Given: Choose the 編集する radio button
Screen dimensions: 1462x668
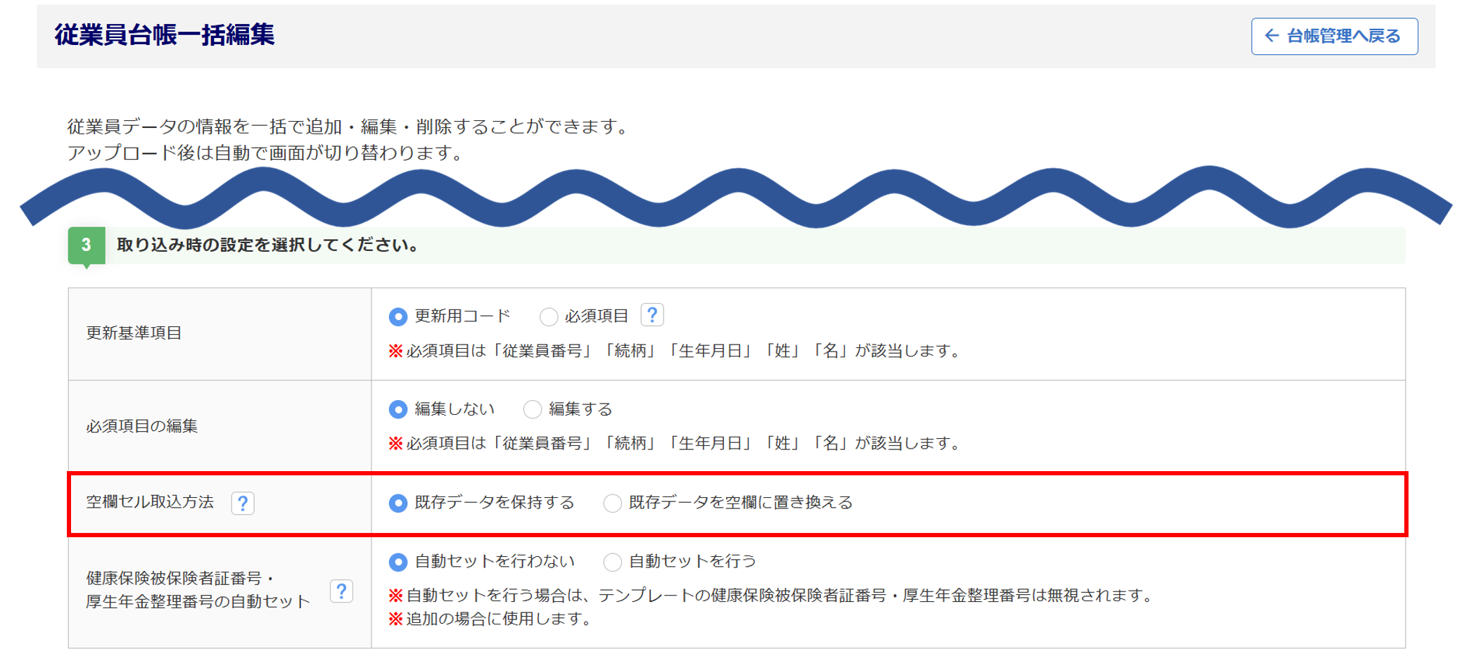Looking at the screenshot, I should pyautogui.click(x=533, y=409).
